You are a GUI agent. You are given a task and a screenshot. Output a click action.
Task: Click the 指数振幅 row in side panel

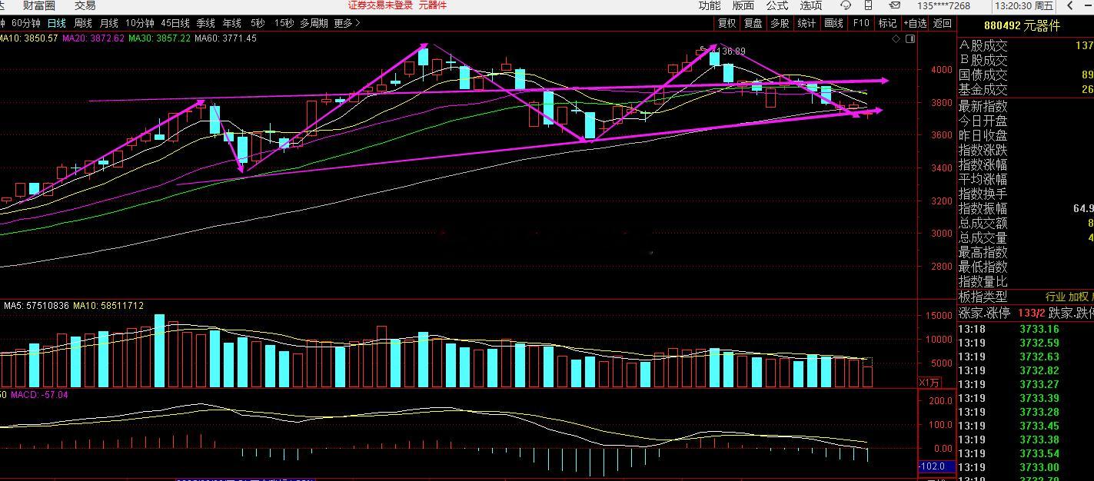[1026, 208]
